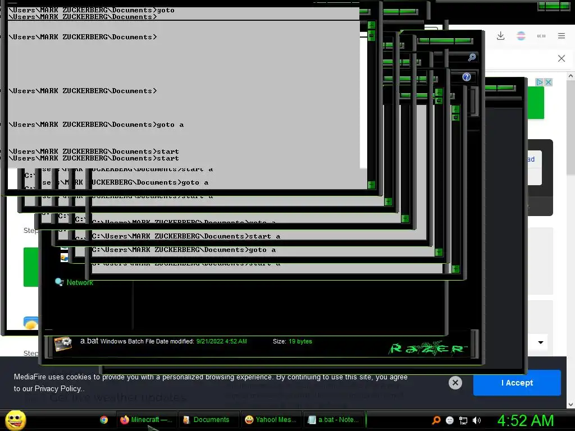Screen dimensions: 575x431
Task: Click the striped-flag profile avatar in browser toolbar
Action: [521, 36]
